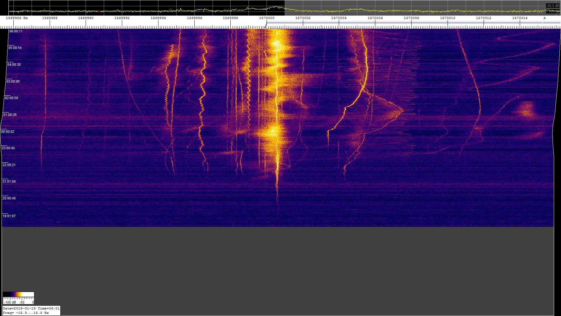Click the 1569994 frequency axis label
This screenshot has height=316, width=561.
point(158,18)
